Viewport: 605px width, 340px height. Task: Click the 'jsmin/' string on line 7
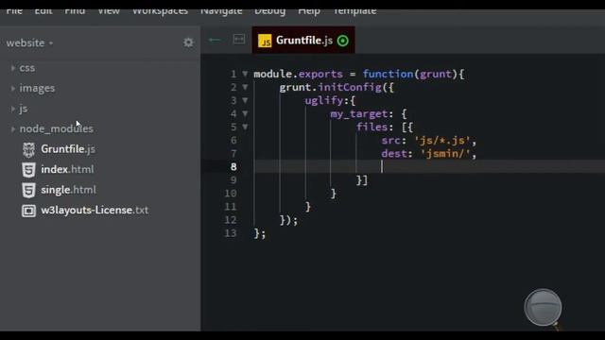445,154
